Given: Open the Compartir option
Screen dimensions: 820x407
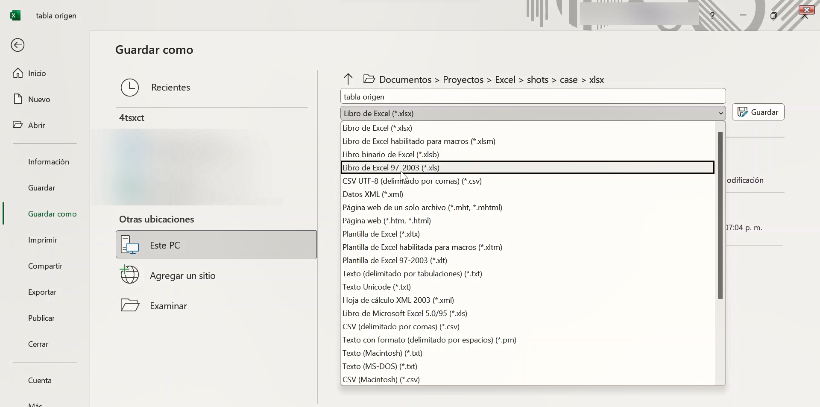Looking at the screenshot, I should (45, 266).
